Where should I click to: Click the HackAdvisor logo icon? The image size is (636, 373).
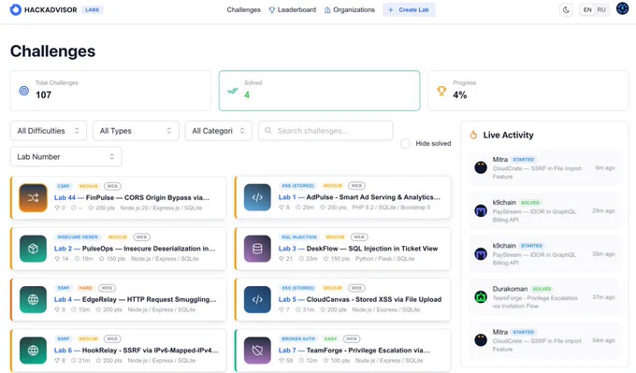15,9
